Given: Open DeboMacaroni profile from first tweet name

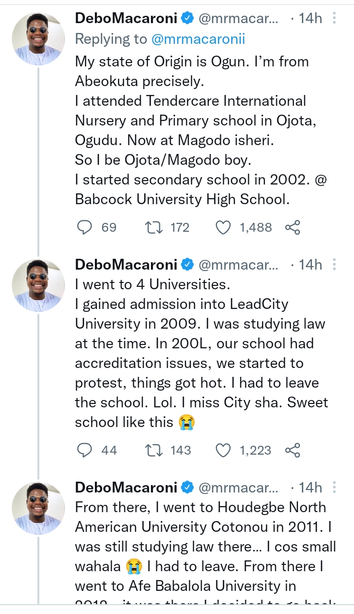Looking at the screenshot, I should pos(126,19).
